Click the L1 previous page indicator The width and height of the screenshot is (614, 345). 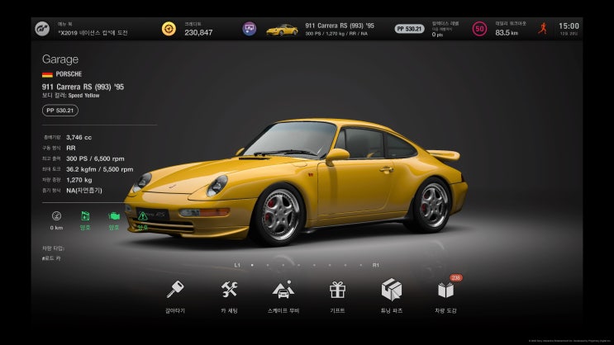pyautogui.click(x=237, y=265)
